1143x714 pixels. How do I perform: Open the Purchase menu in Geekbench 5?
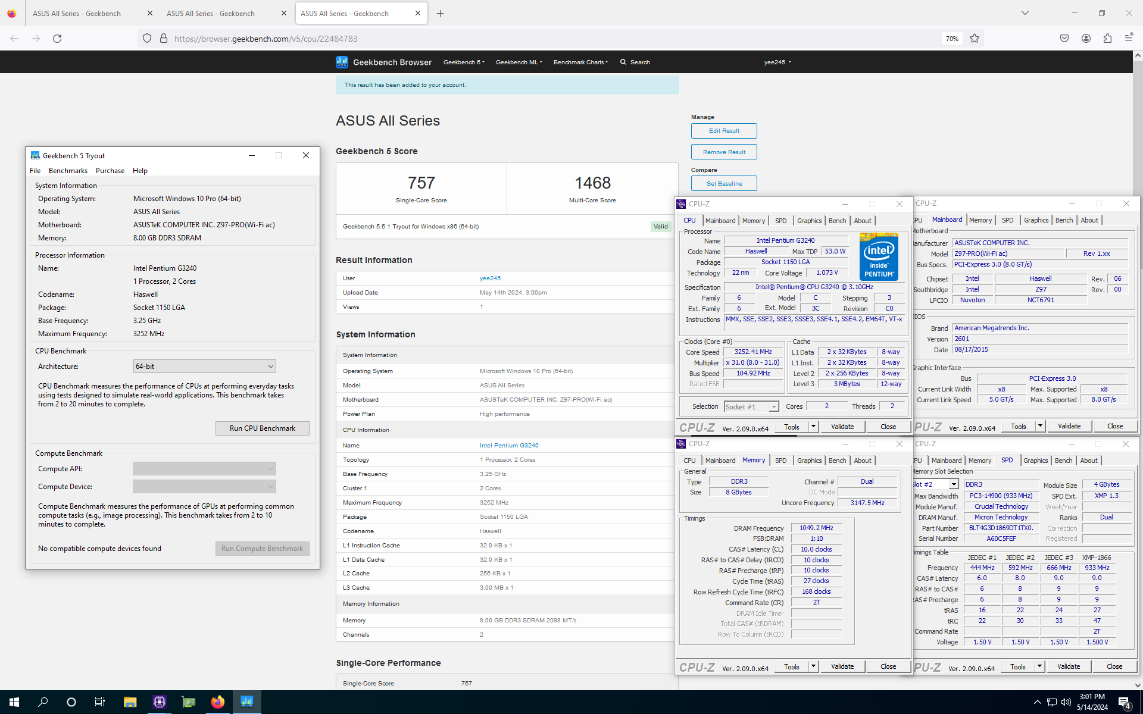point(110,171)
